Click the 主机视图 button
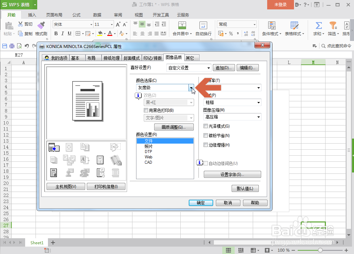The width and height of the screenshot is (354, 254). click(66, 187)
